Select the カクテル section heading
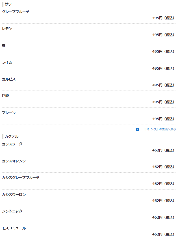This screenshot has width=178, height=242. click(12, 137)
